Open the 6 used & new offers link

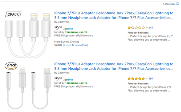[x=75, y=45]
